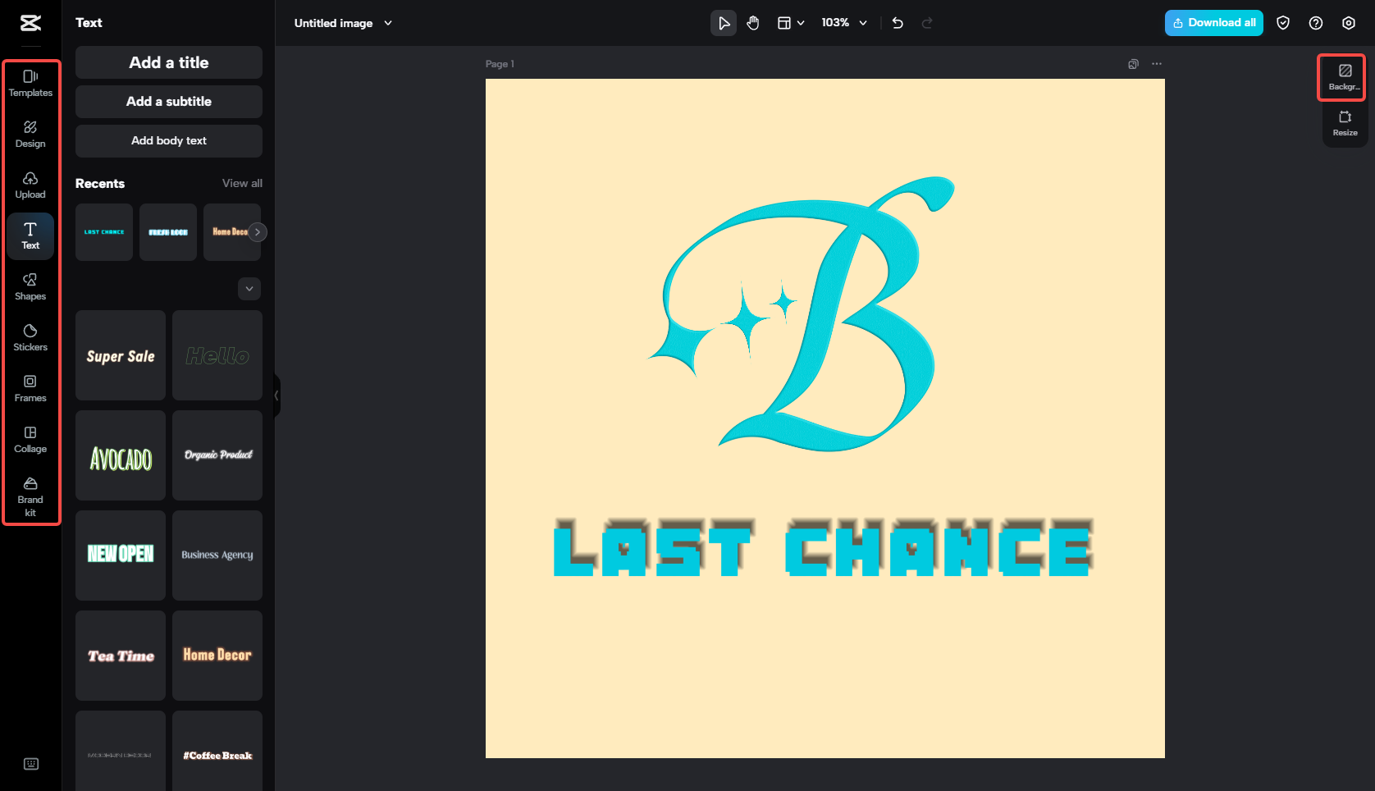Image resolution: width=1375 pixels, height=791 pixels.
Task: Open the Brand kit panel
Action: (x=30, y=496)
